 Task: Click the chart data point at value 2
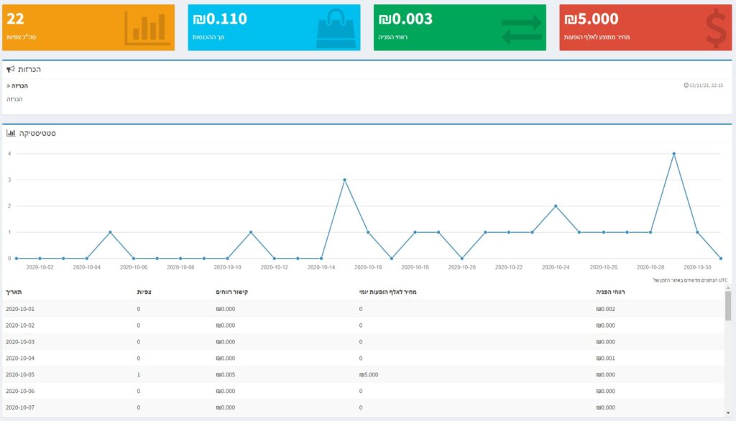click(556, 206)
